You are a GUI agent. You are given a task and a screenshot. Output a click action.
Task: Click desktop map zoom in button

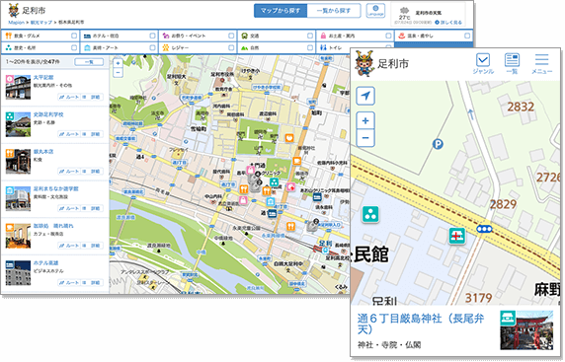click(118, 63)
